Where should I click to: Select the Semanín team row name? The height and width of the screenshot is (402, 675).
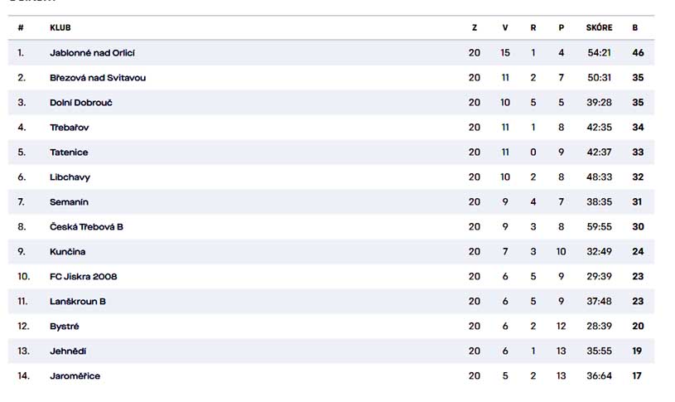(x=69, y=202)
